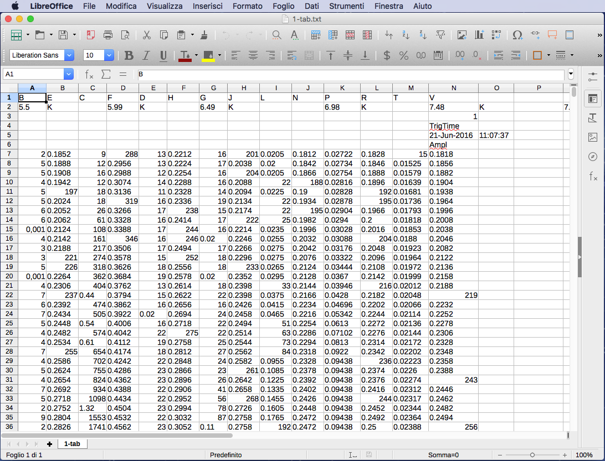Open the AutoFilter tool
This screenshot has width=605, height=461.
[440, 35]
